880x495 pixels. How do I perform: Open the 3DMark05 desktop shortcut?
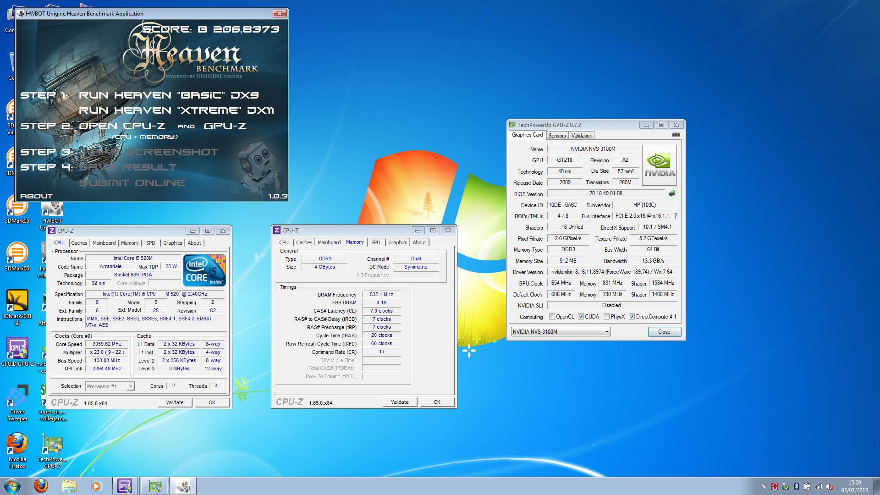17,210
